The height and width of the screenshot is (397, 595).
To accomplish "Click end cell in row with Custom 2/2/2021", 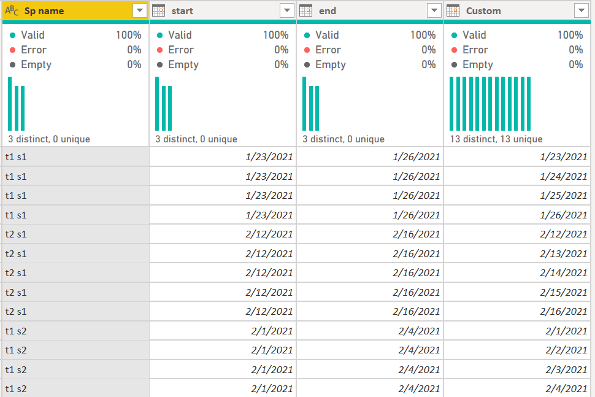I will coord(370,350).
